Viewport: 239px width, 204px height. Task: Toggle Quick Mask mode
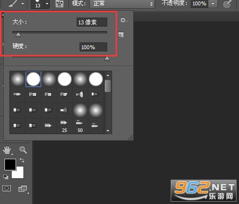pyautogui.click(x=7, y=188)
